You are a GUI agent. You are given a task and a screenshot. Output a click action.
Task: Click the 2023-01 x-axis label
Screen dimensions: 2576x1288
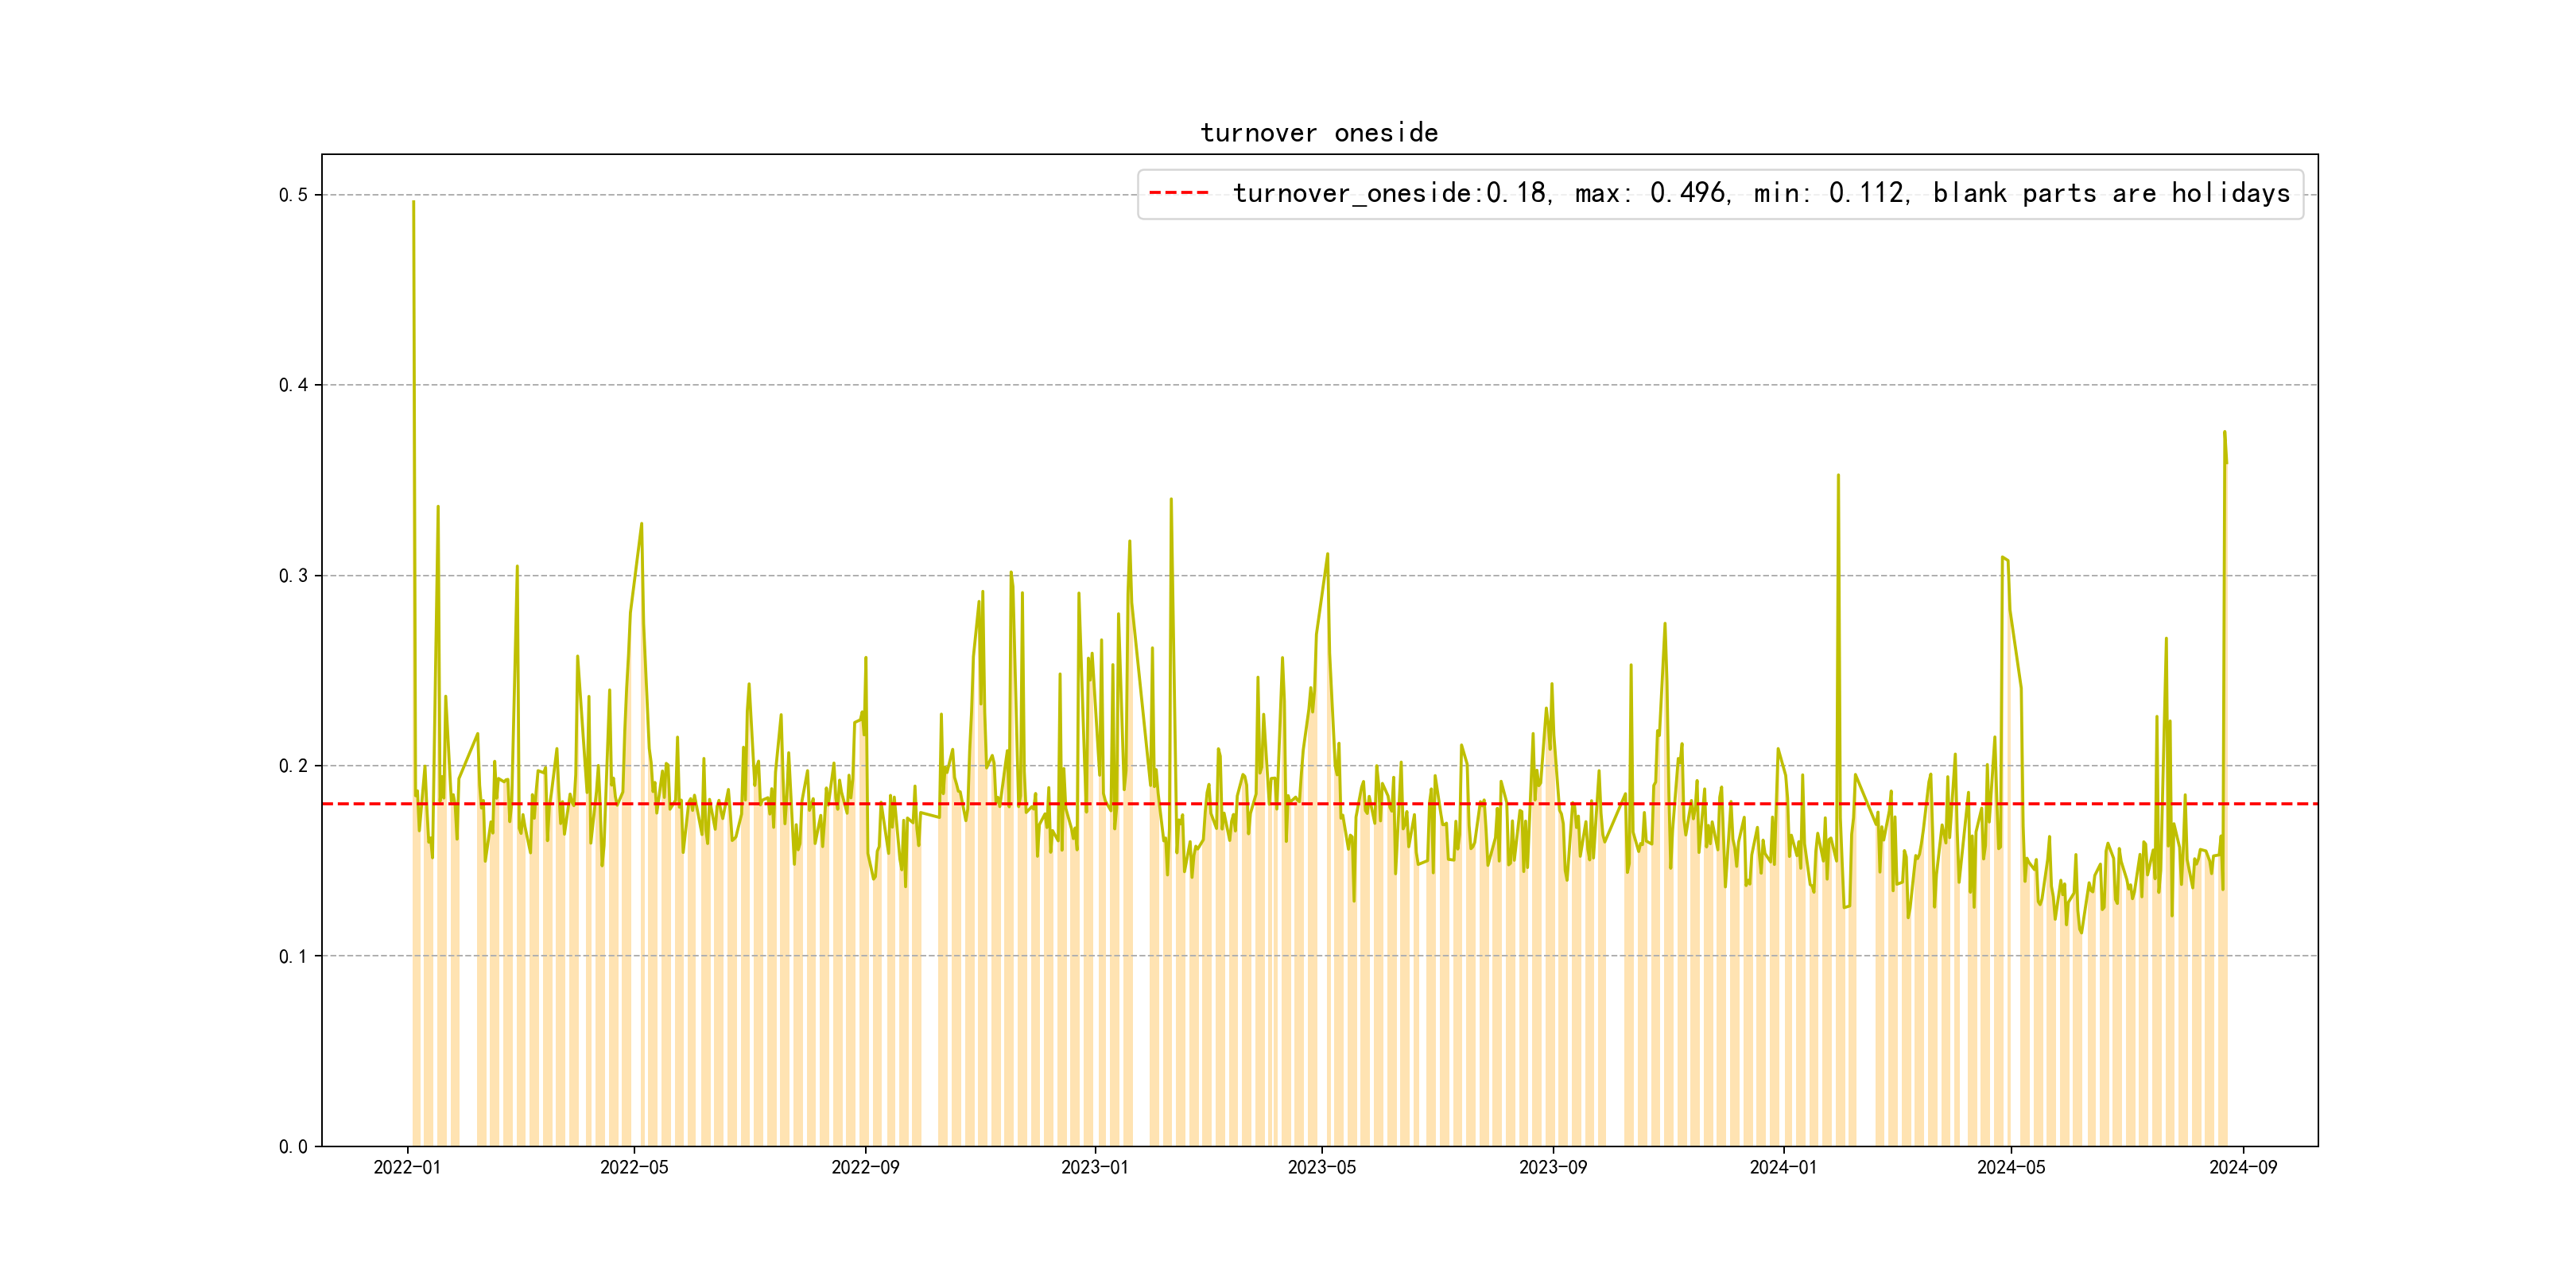(x=1094, y=1167)
